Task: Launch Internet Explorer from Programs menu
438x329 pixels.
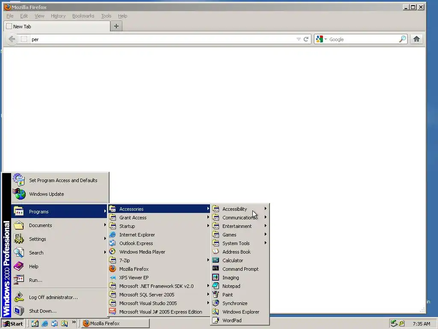Action: pyautogui.click(x=159, y=235)
